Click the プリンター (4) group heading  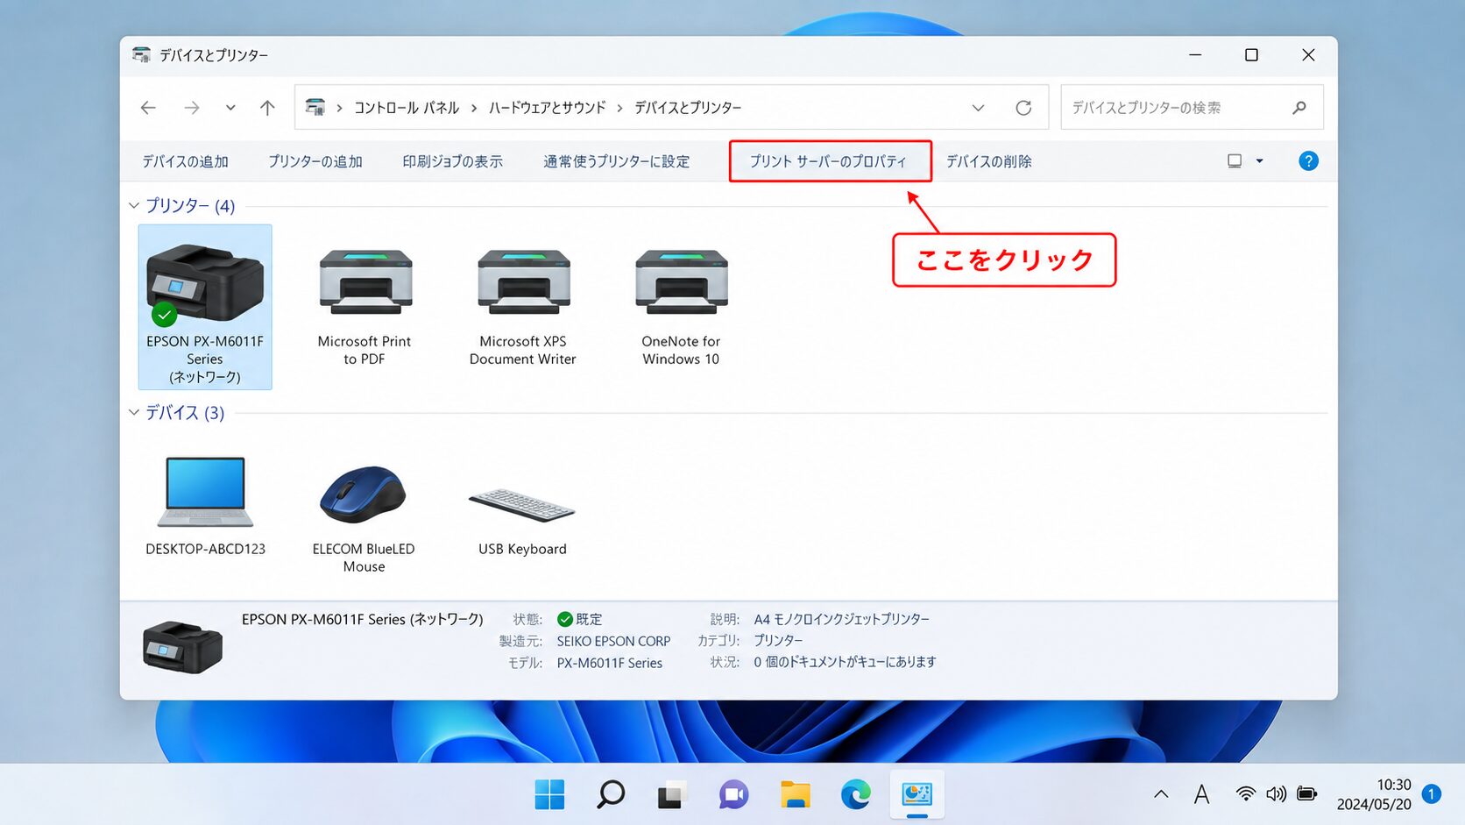(190, 206)
